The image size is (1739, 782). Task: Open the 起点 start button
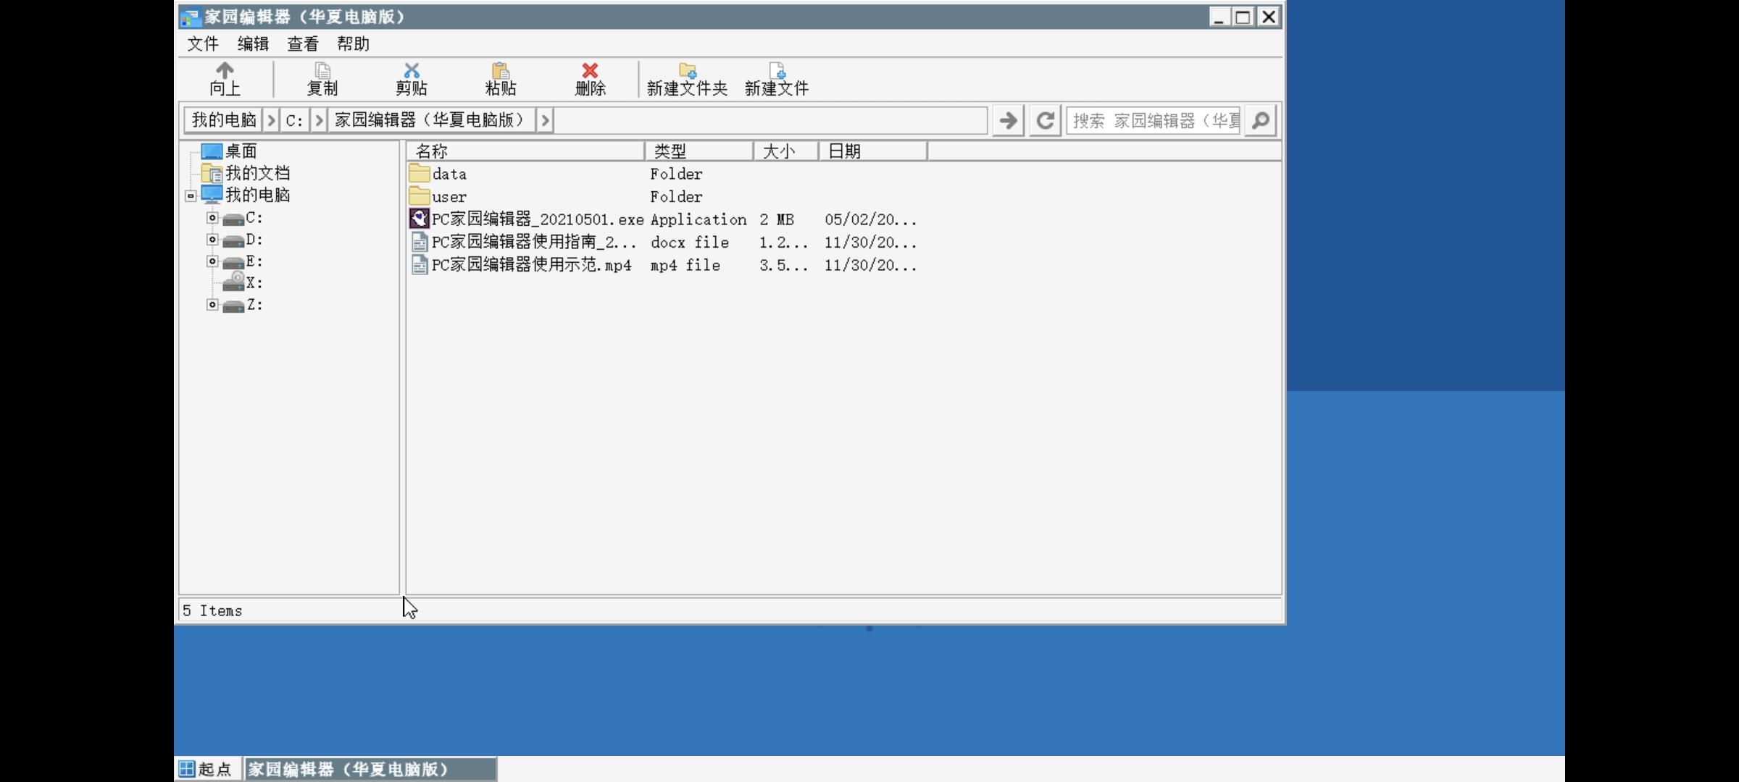[206, 769]
